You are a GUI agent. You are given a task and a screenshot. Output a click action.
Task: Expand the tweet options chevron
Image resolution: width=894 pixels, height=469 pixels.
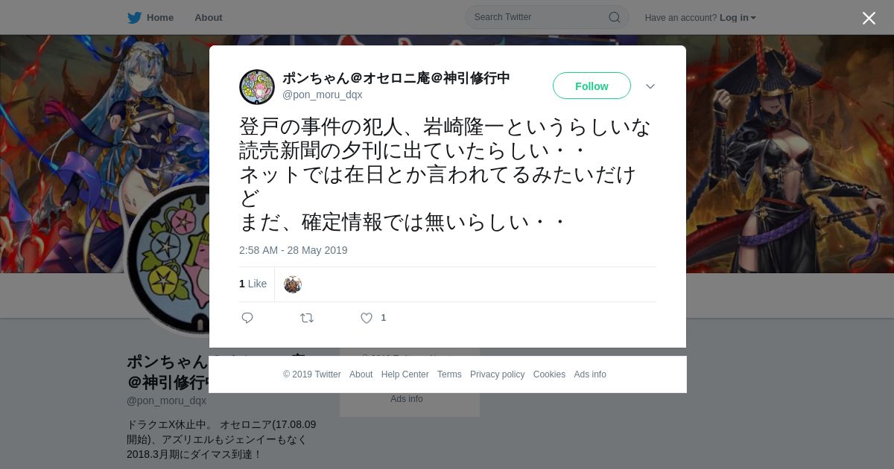pos(650,86)
